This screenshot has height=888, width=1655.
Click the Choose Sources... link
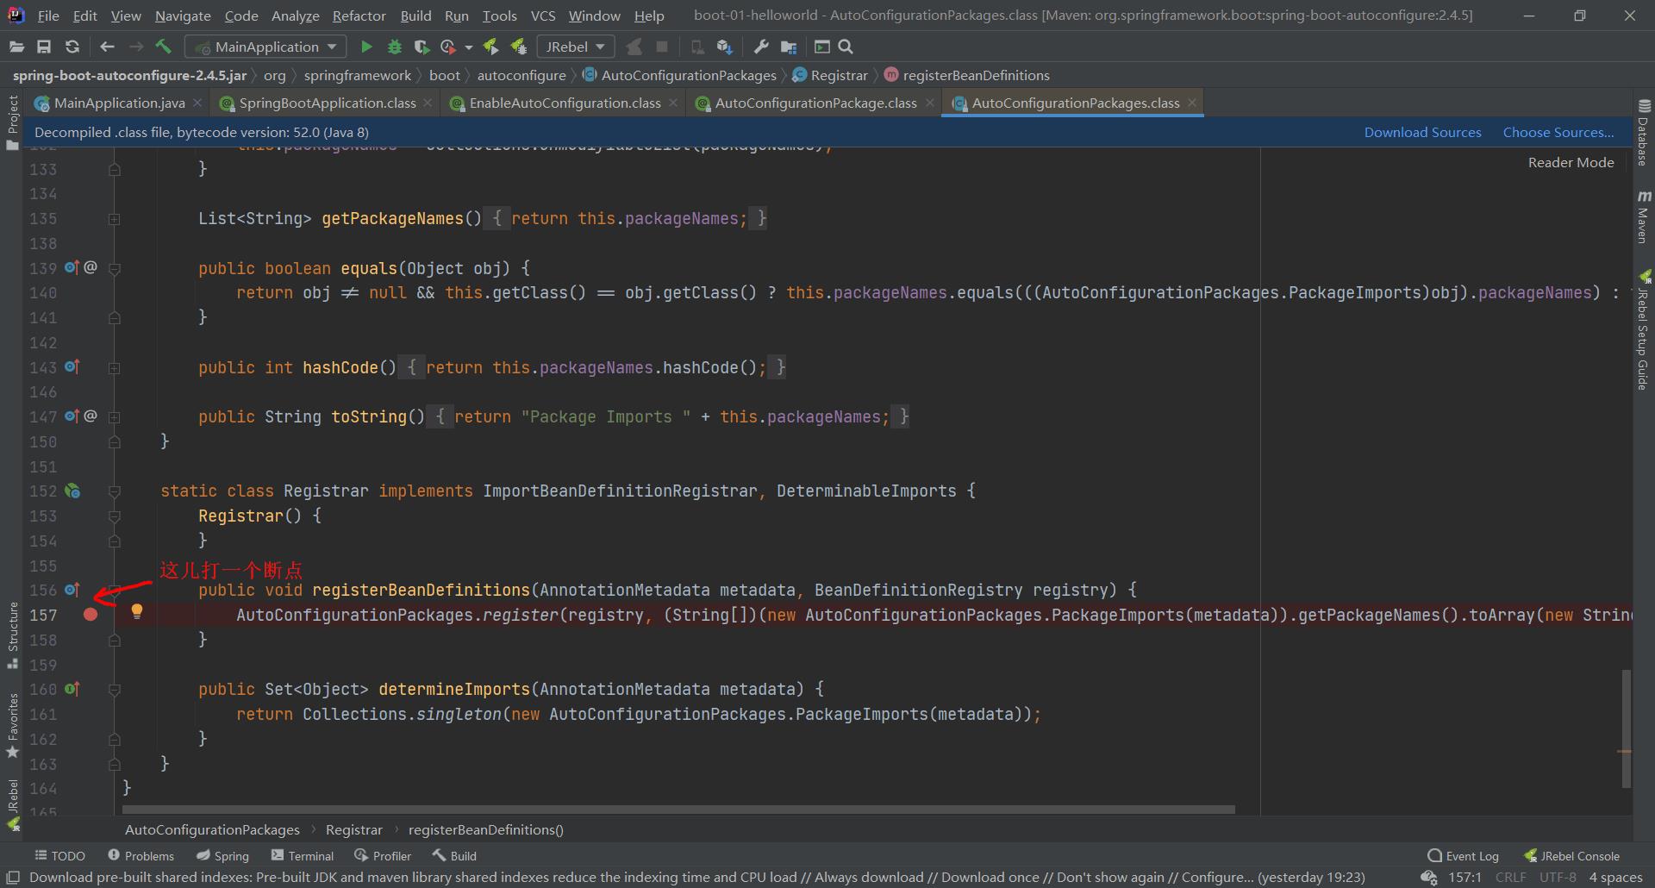tap(1558, 132)
